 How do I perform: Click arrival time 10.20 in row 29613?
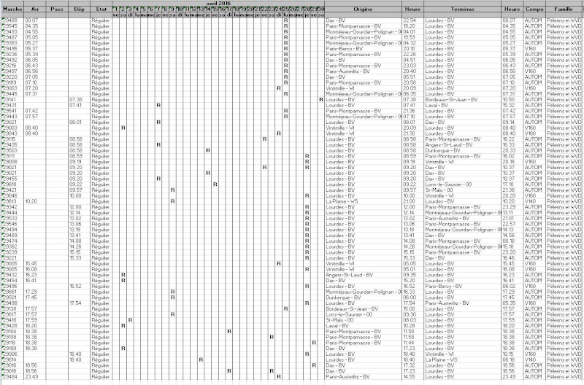[x=31, y=201]
